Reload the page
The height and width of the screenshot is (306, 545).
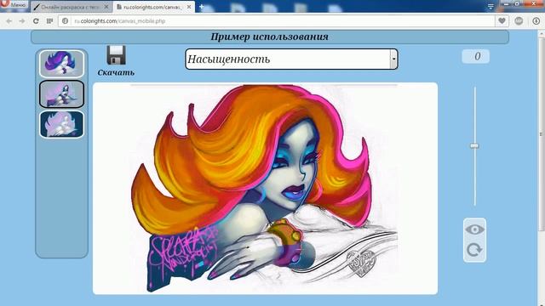tap(36, 21)
